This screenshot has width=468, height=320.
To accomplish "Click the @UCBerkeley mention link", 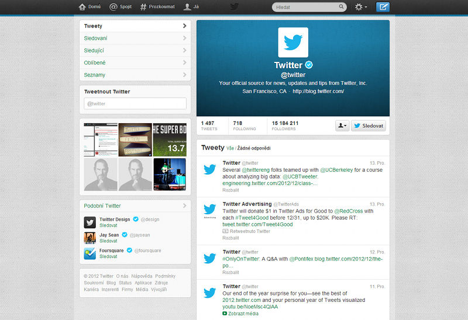I will coord(336,170).
